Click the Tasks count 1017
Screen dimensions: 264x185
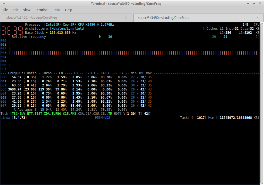201,117
